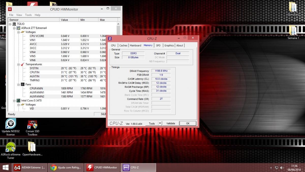Viewport: 305px width, 172px height.
Task: Open the Semana 2 desktop folder
Action: (293, 9)
